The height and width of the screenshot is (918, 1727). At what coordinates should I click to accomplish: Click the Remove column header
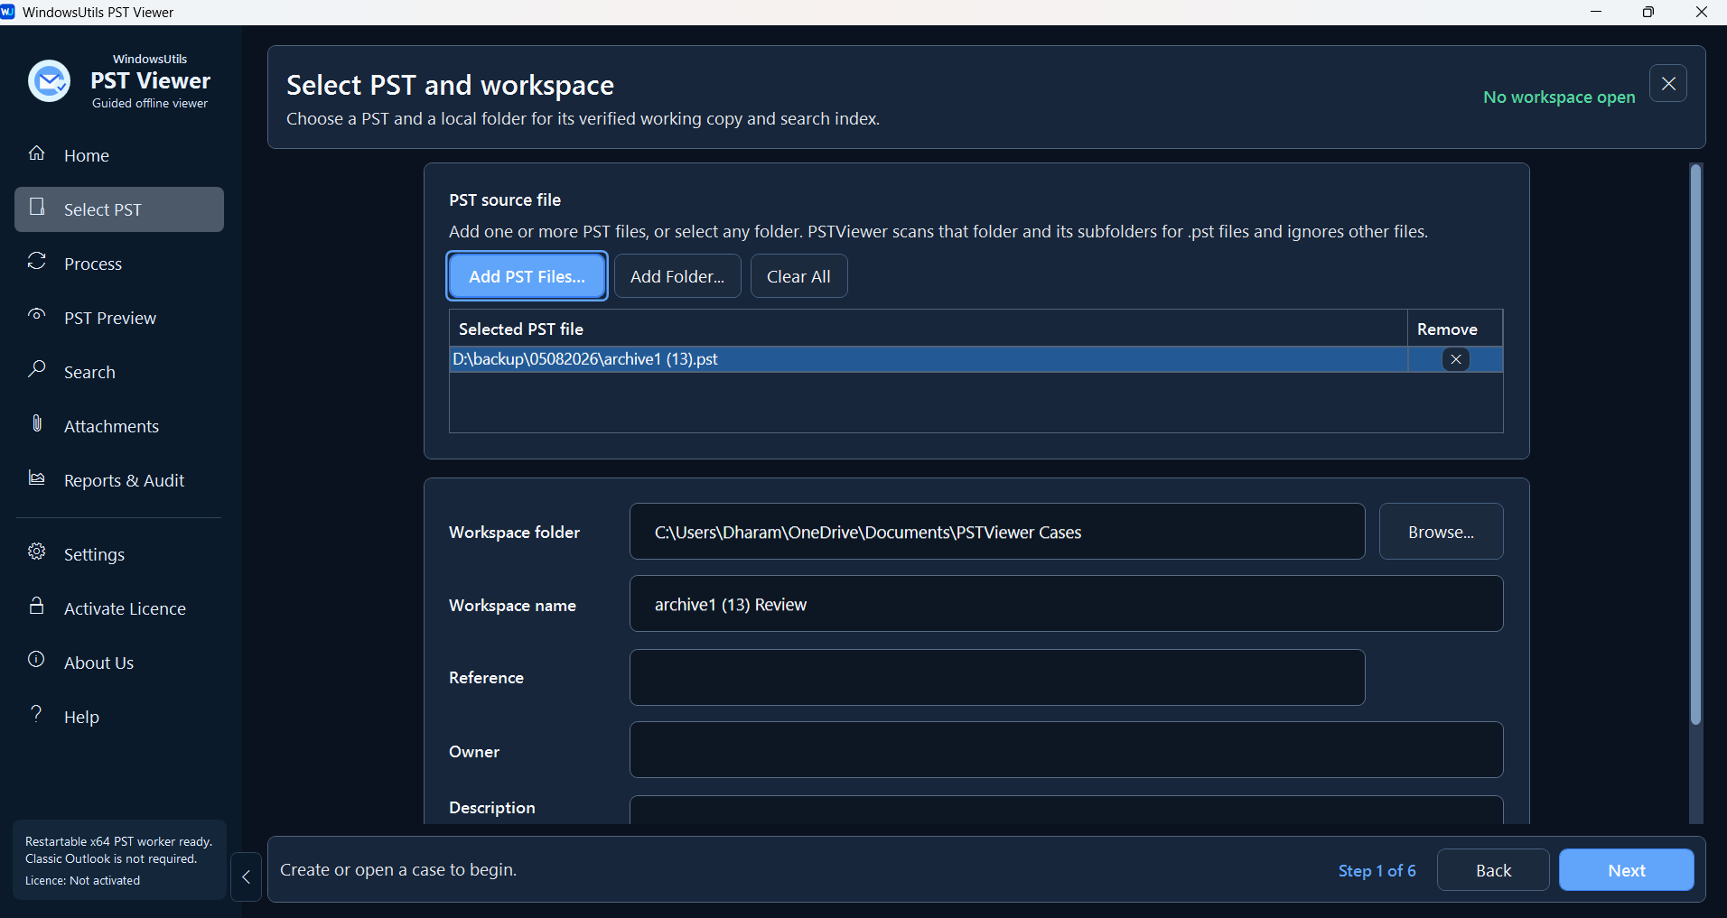[1455, 329]
